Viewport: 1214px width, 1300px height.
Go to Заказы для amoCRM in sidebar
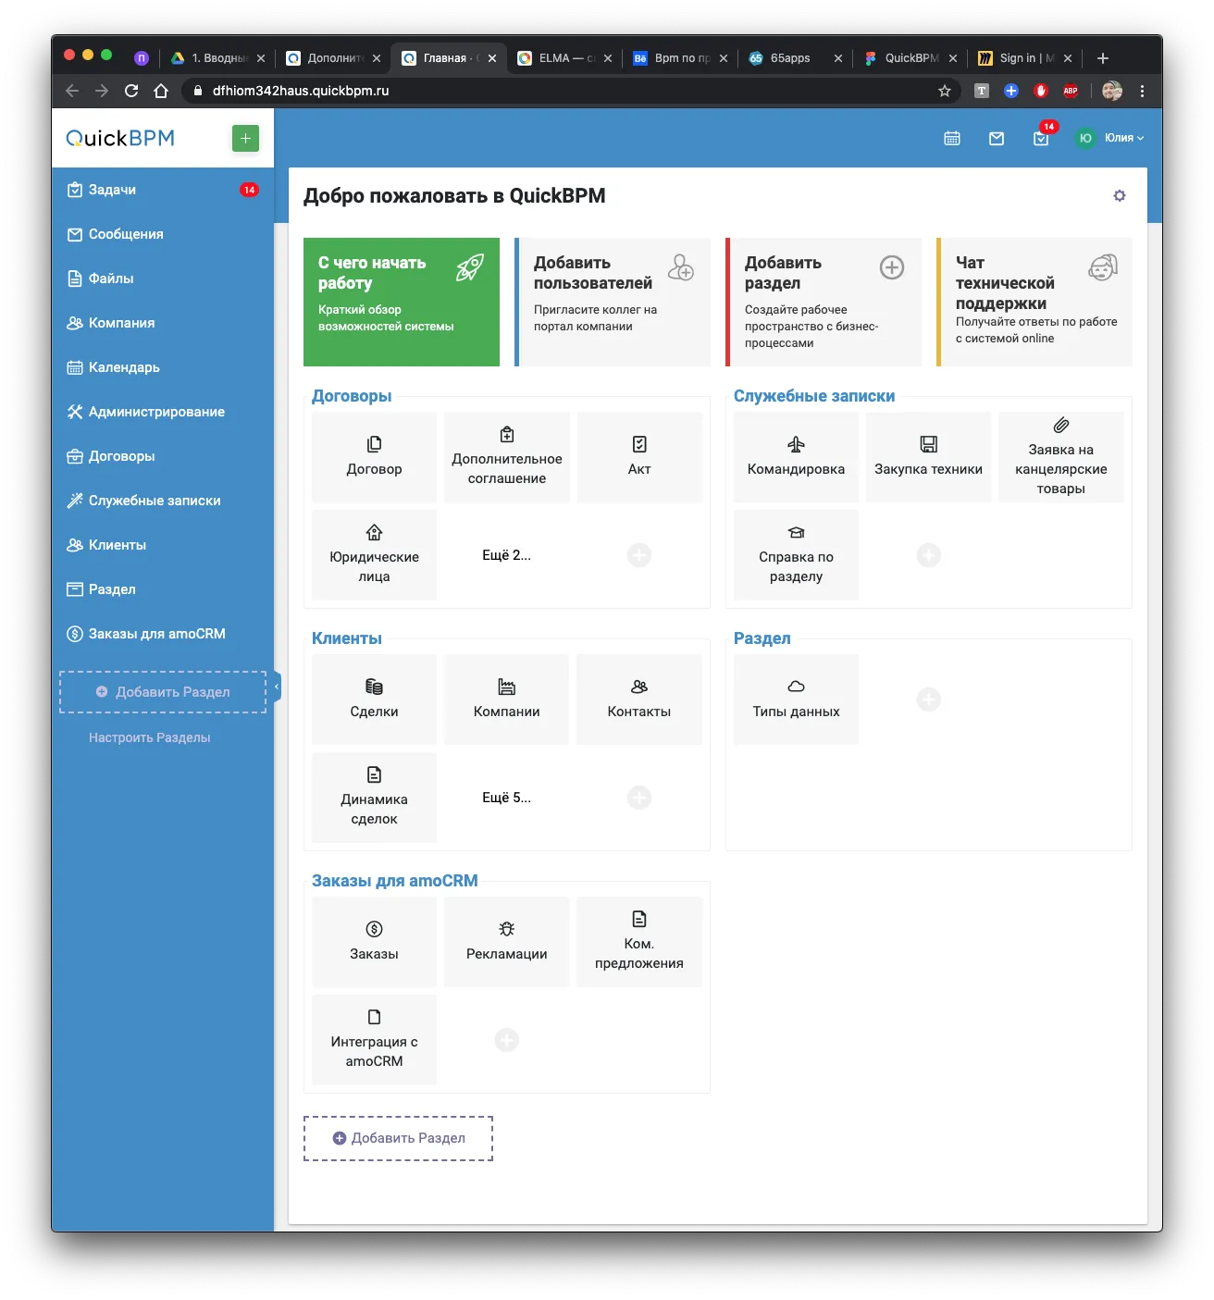coord(163,634)
